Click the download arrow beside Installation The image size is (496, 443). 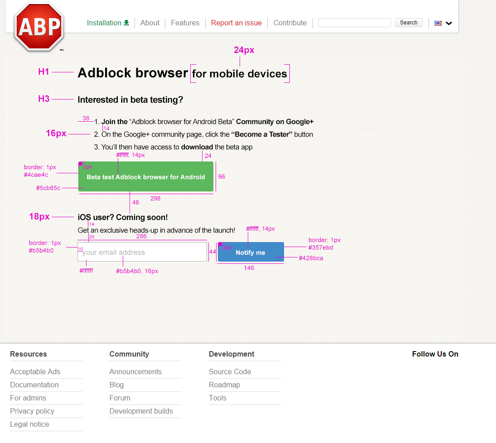126,23
